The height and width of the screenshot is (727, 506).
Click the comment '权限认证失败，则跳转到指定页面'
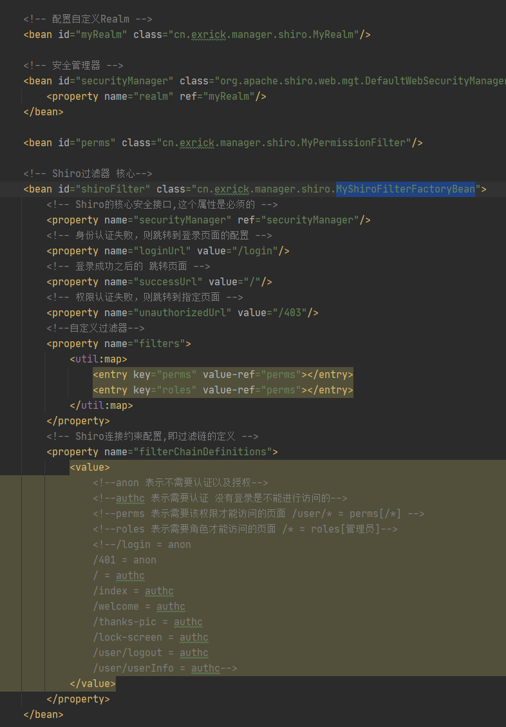click(x=145, y=297)
